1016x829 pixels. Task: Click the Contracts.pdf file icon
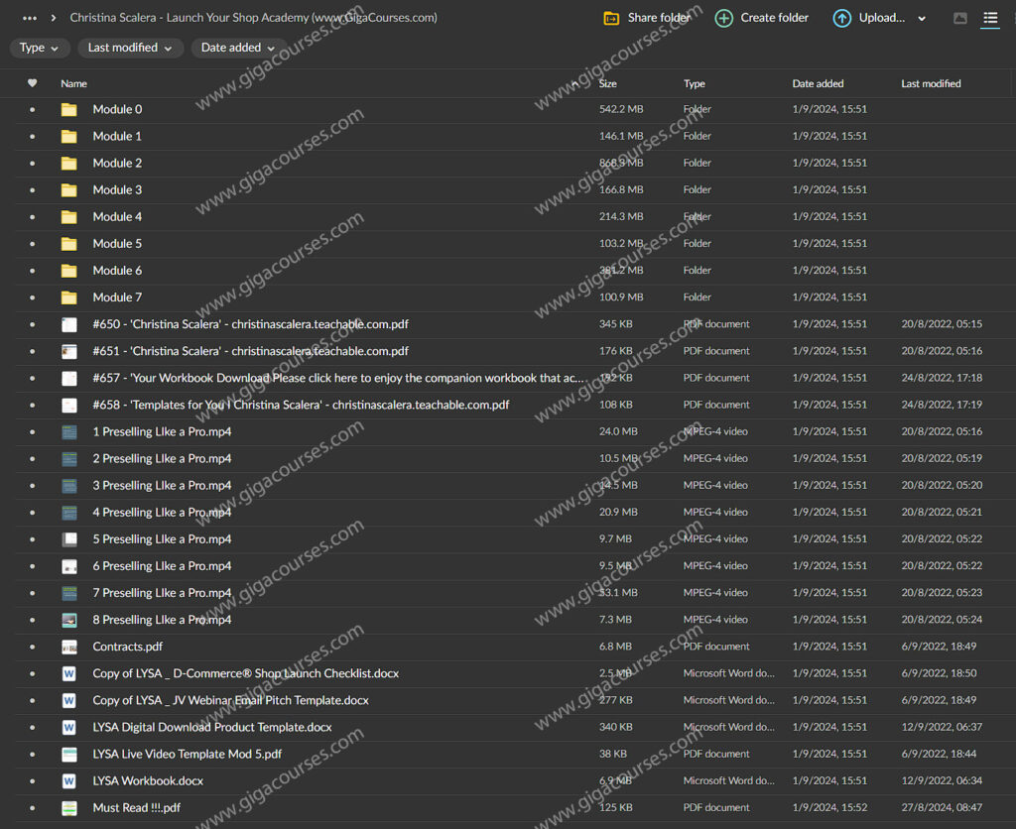[x=68, y=647]
